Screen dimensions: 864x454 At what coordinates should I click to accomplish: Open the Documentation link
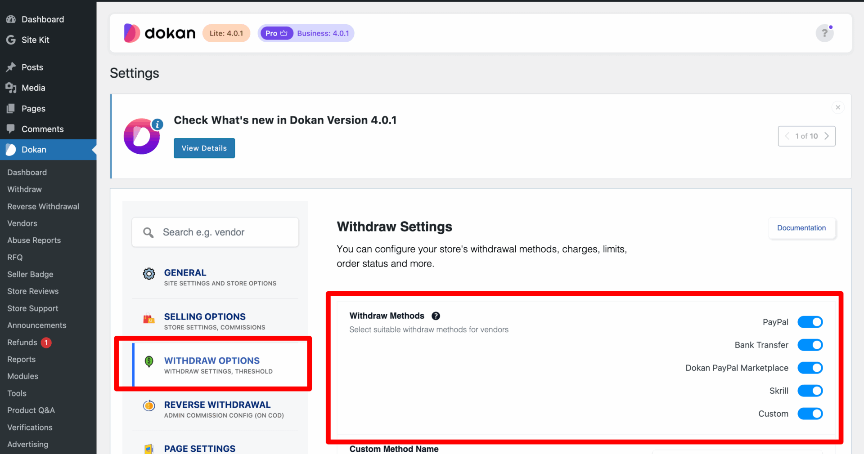[x=801, y=228]
